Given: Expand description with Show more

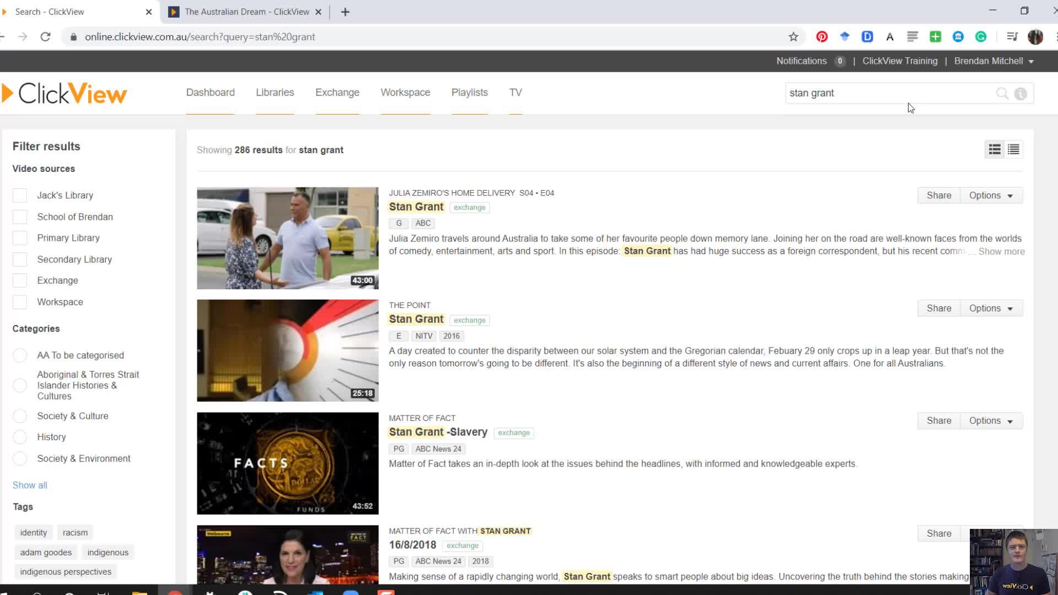Looking at the screenshot, I should point(1001,252).
